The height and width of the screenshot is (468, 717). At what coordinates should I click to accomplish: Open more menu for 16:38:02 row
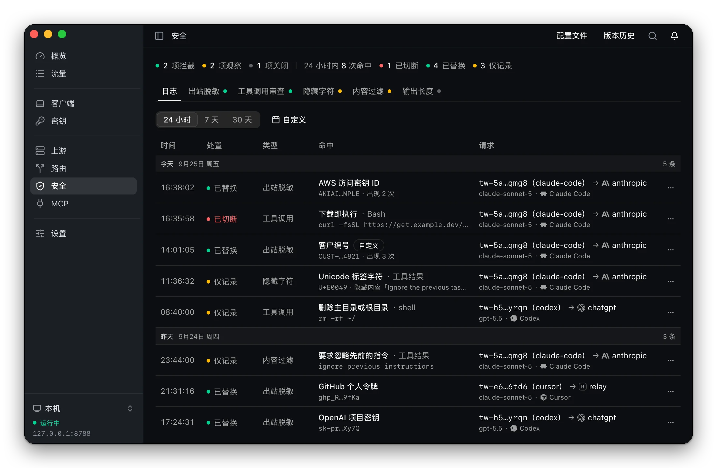[x=671, y=188]
